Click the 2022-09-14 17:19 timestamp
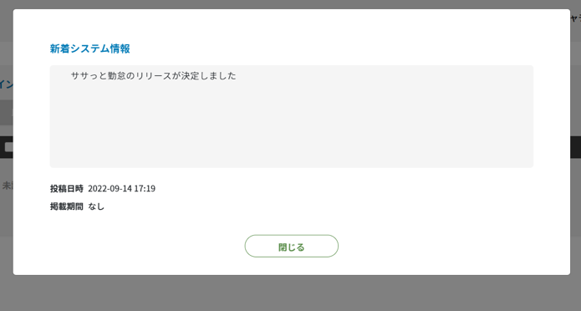The height and width of the screenshot is (311, 581). pos(121,188)
